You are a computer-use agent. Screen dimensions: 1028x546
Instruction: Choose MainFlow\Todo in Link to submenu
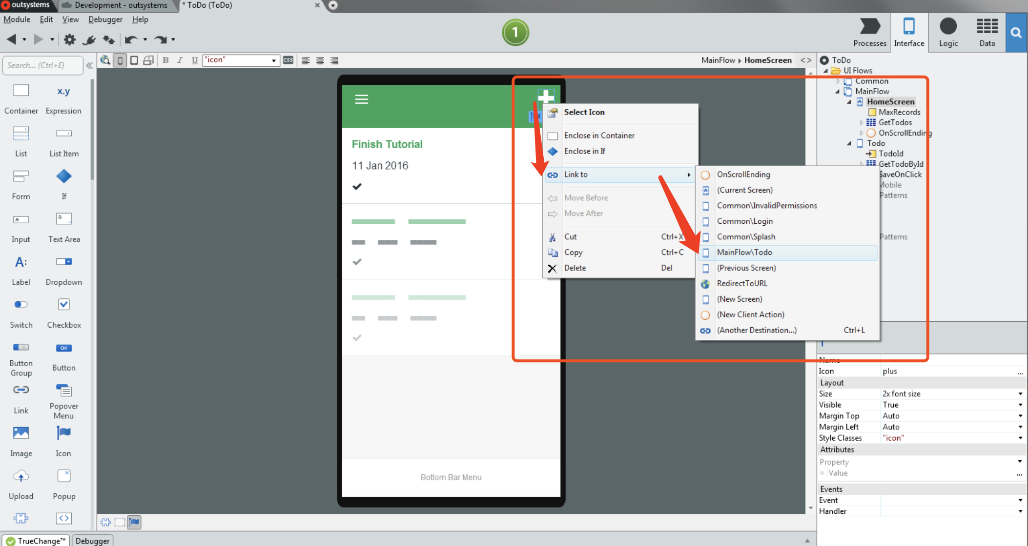pyautogui.click(x=744, y=253)
